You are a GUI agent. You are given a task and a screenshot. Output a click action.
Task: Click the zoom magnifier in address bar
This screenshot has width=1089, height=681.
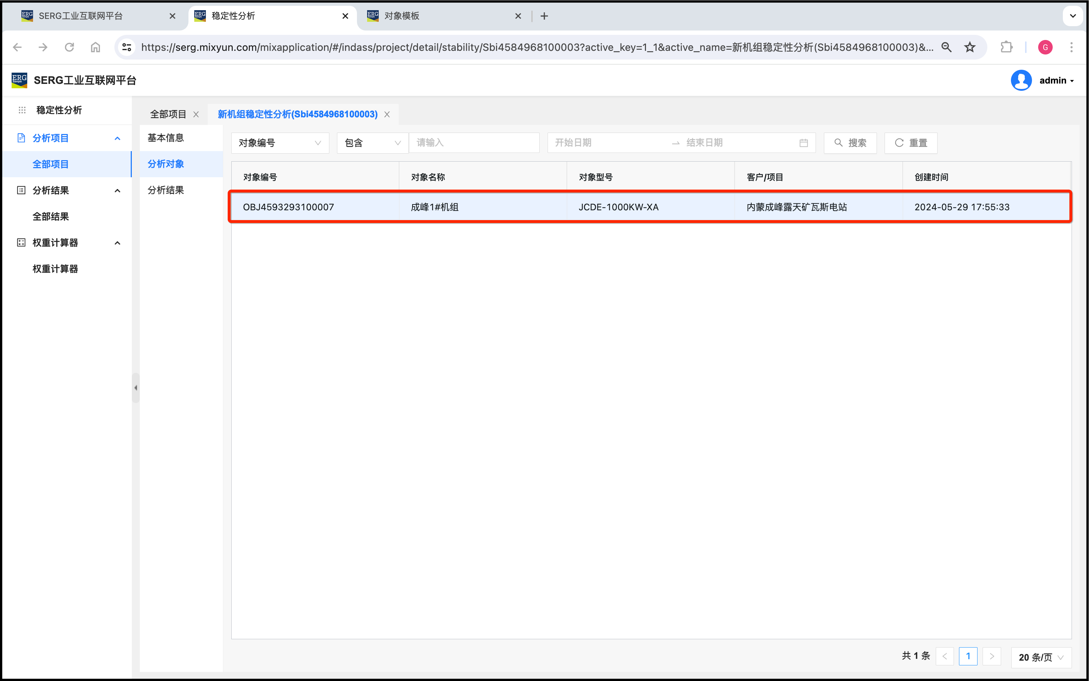(x=946, y=47)
